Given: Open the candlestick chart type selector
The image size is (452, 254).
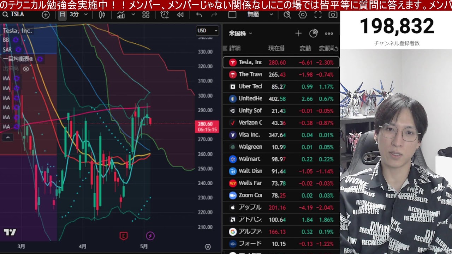Looking at the screenshot, I should point(102,15).
